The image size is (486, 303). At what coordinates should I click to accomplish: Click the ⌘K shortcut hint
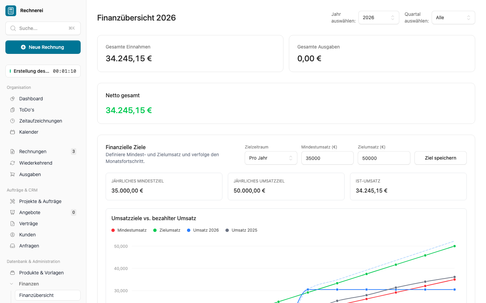coord(72,28)
